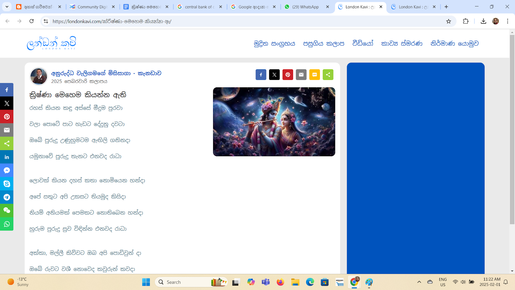Image resolution: width=515 pixels, height=290 pixels.
Task: Click the poem title ක්‍රිෂ්ණා මෙහෙම කියන්න ඇති
Action: click(x=78, y=95)
